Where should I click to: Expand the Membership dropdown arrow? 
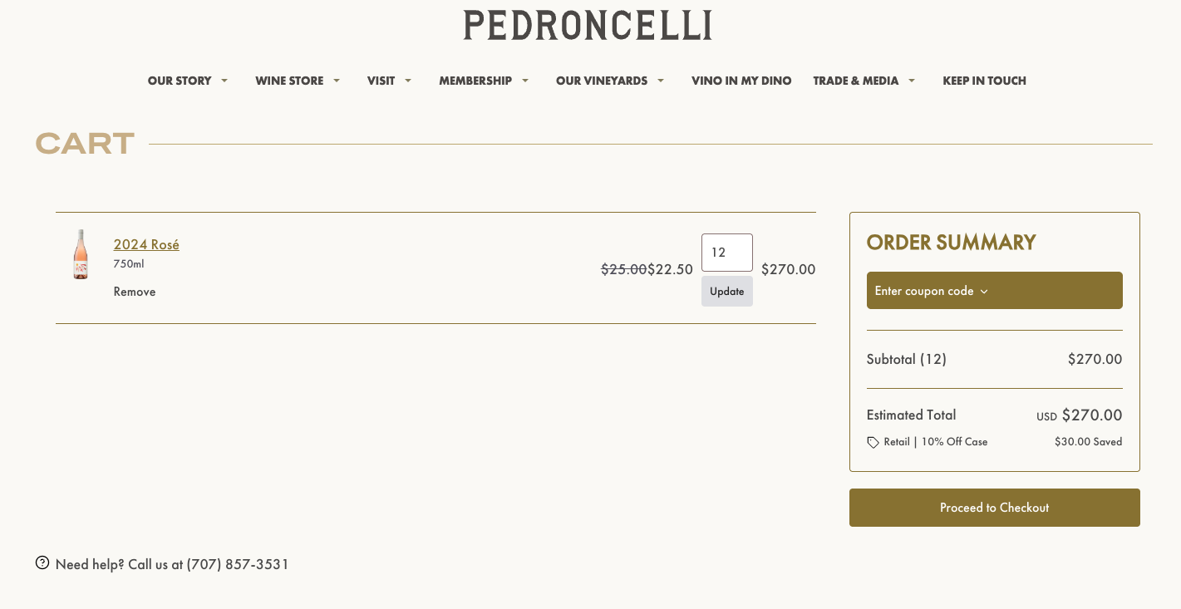pos(525,81)
